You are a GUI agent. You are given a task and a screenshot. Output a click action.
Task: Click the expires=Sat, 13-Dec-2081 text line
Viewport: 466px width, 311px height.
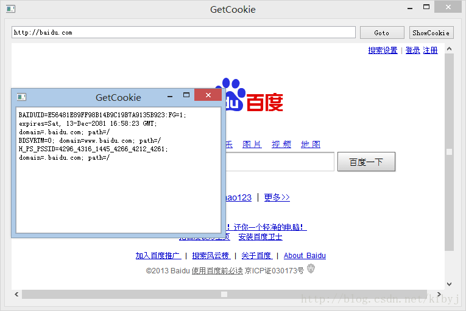(x=88, y=124)
